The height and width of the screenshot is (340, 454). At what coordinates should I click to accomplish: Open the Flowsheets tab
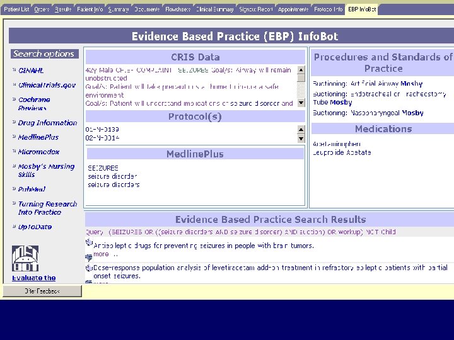[178, 9]
